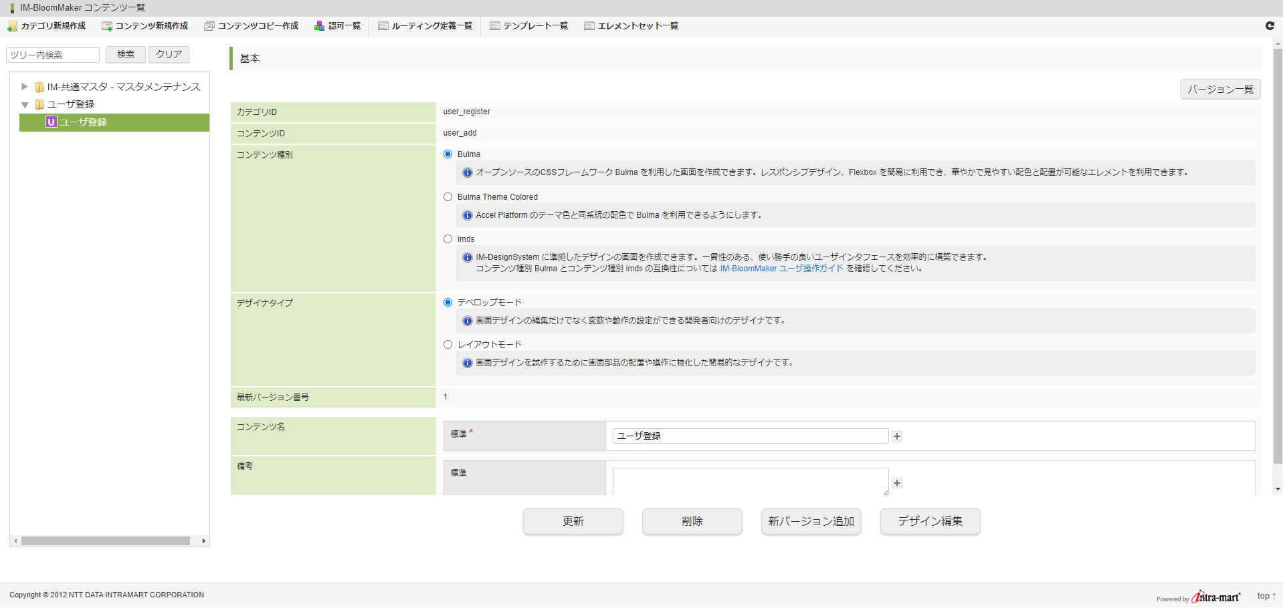Click the IM-共通マスタ folder icon

point(39,87)
